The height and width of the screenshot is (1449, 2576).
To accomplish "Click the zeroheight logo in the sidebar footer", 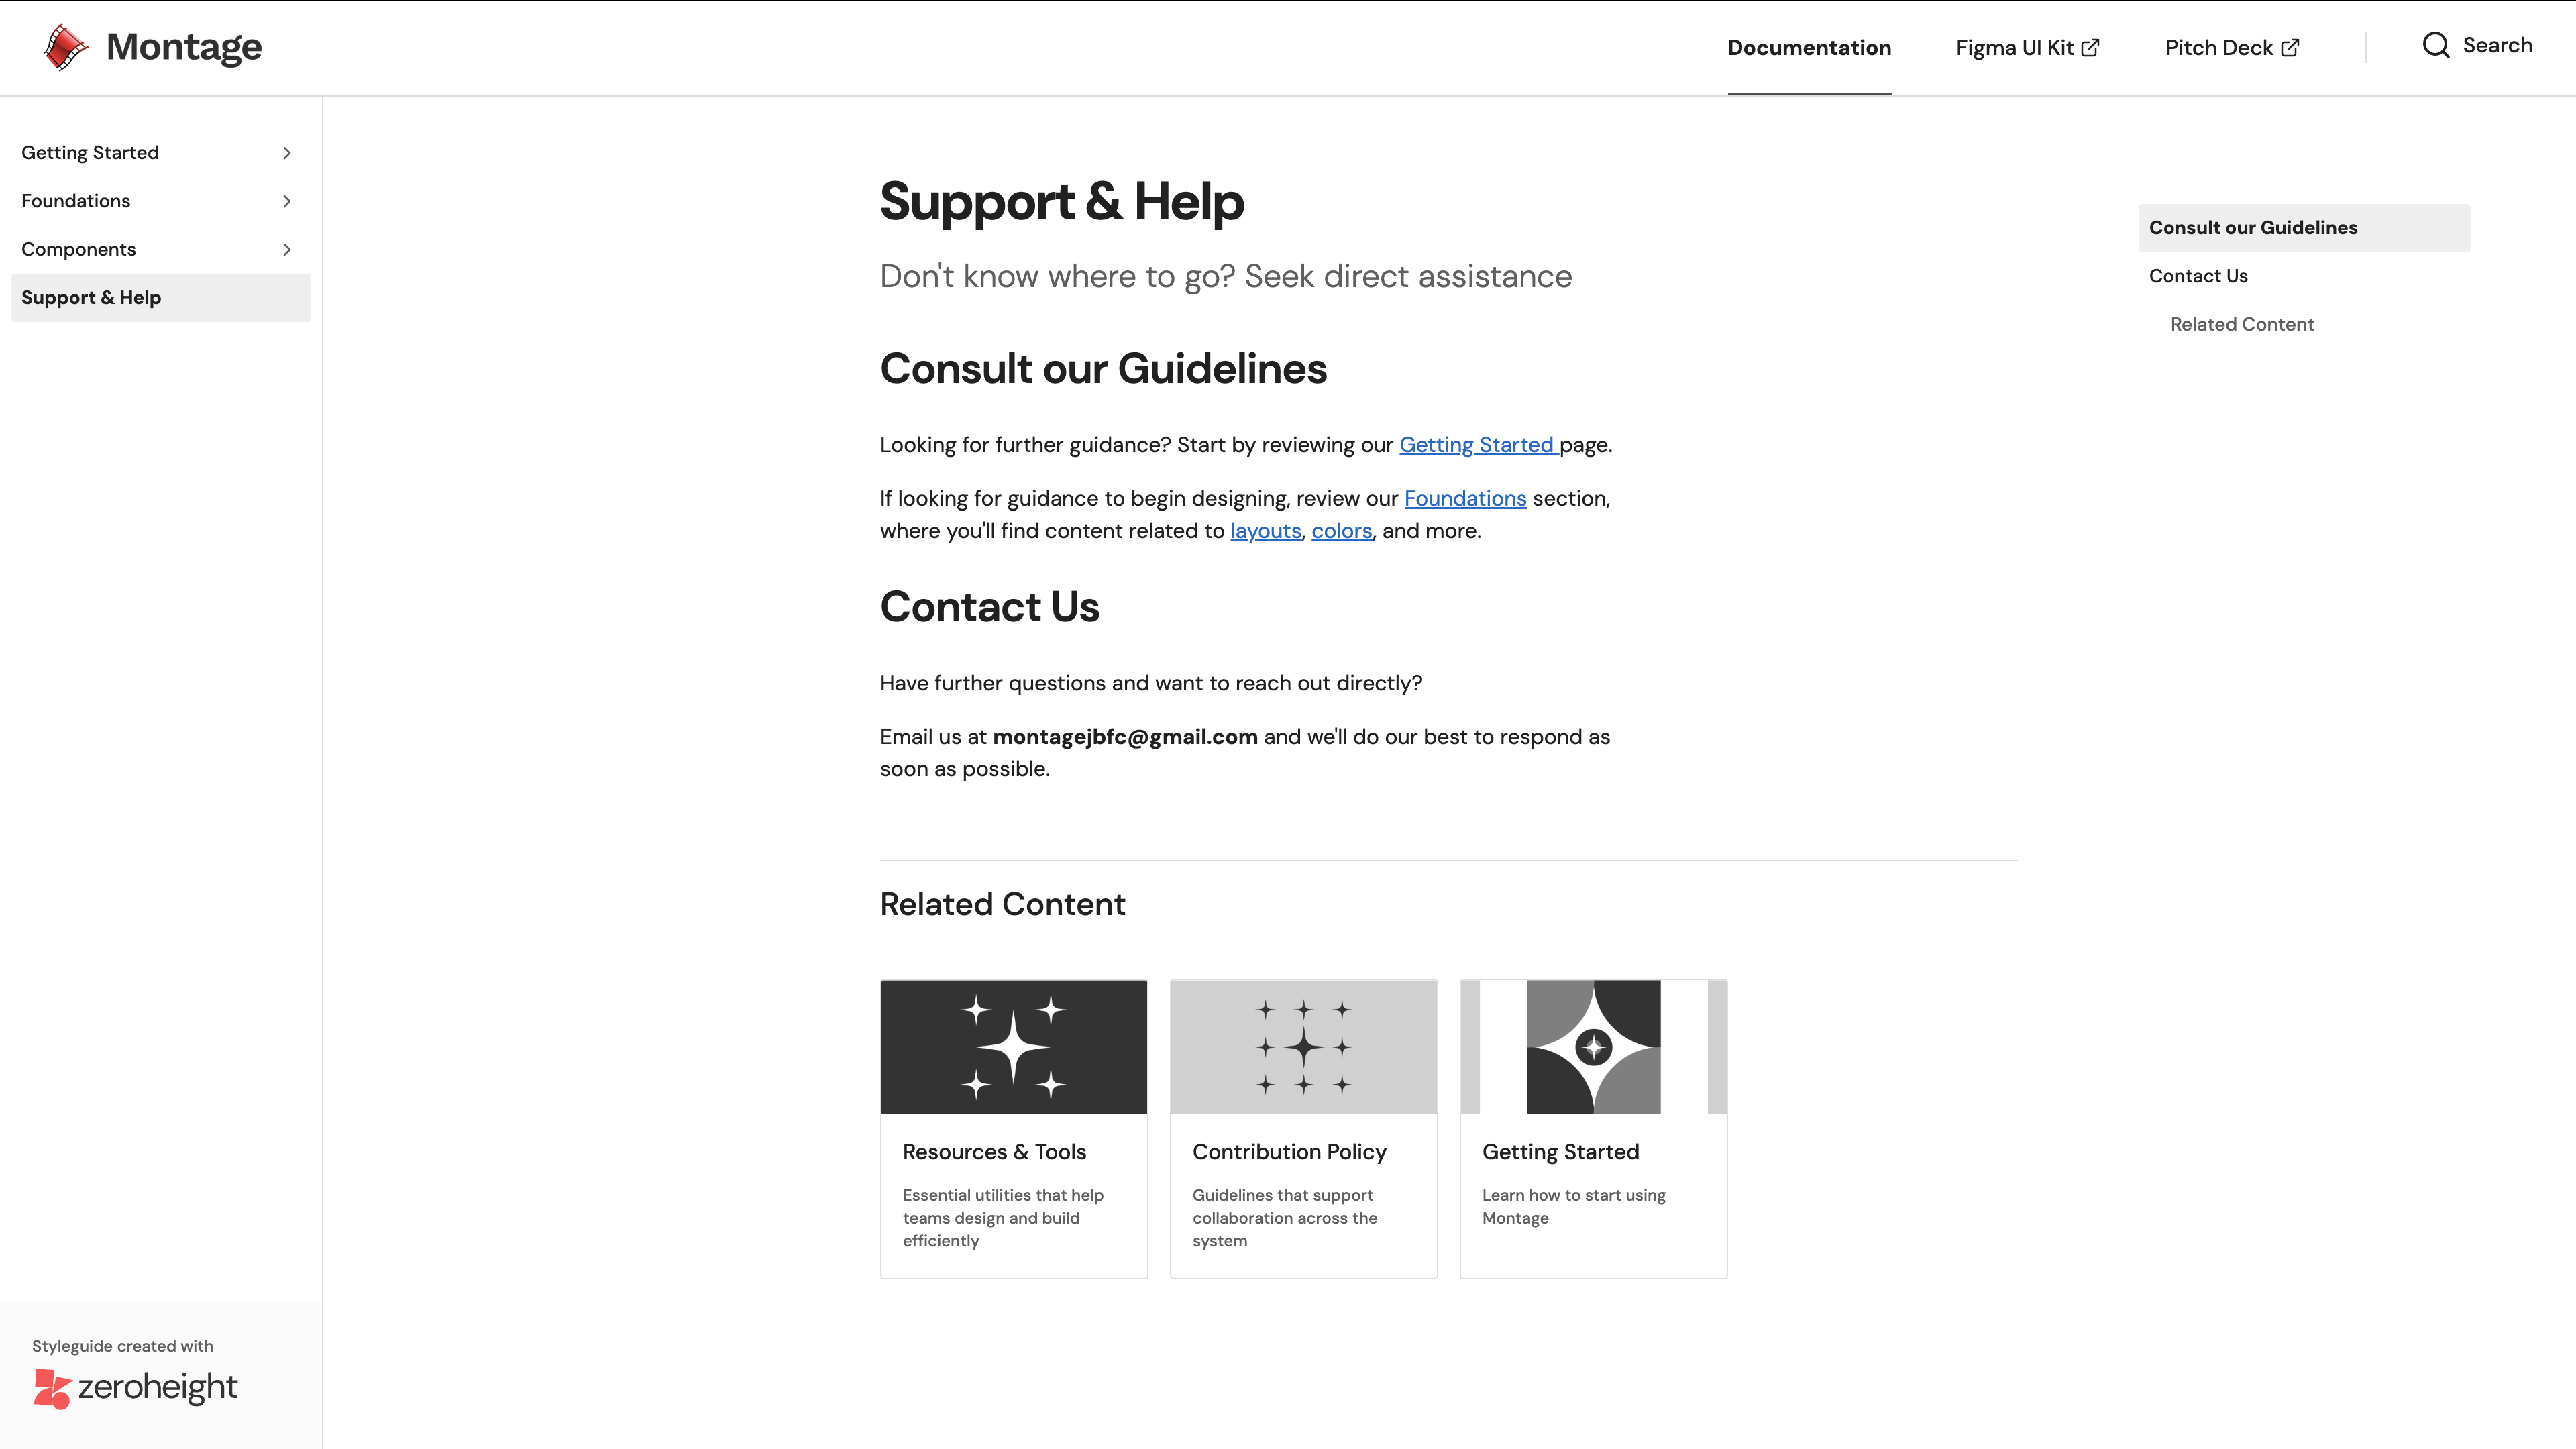I will coord(135,1387).
